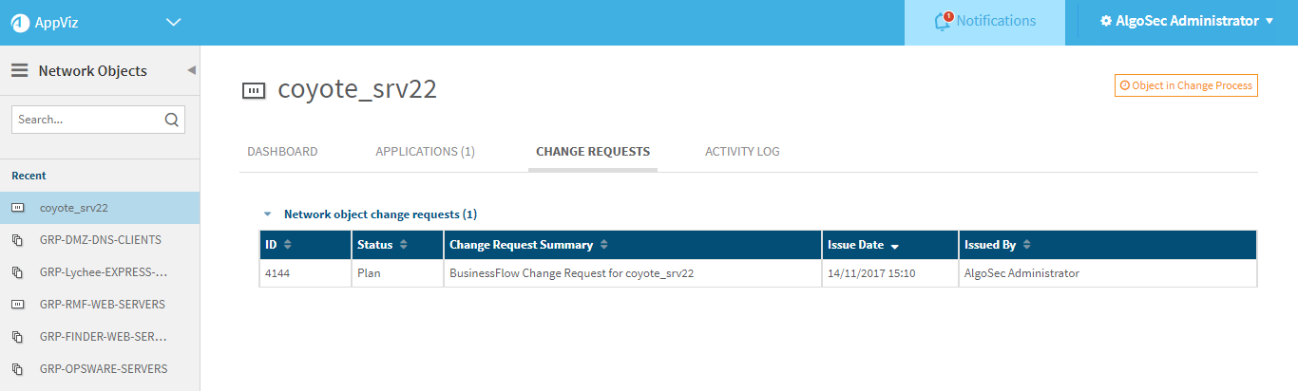This screenshot has width=1298, height=391.
Task: Expand the AlgoSec Administrator user menu arrow
Action: pyautogui.click(x=1269, y=21)
